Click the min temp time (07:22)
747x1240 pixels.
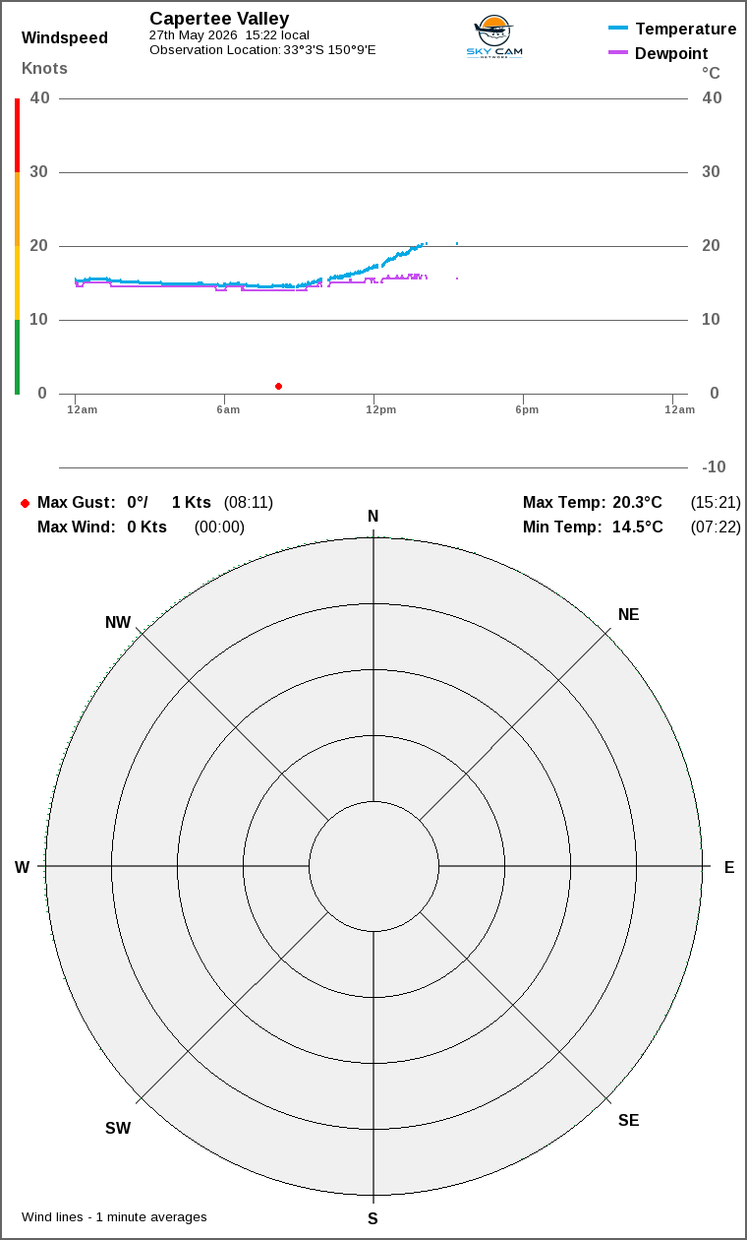[716, 527]
